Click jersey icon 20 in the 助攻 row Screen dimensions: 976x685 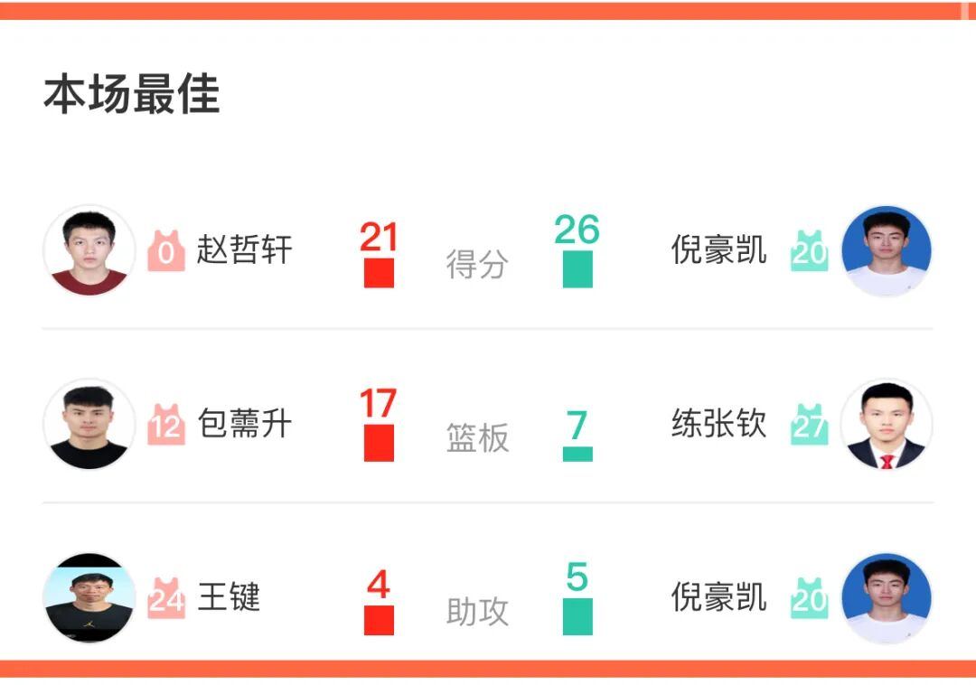point(810,598)
